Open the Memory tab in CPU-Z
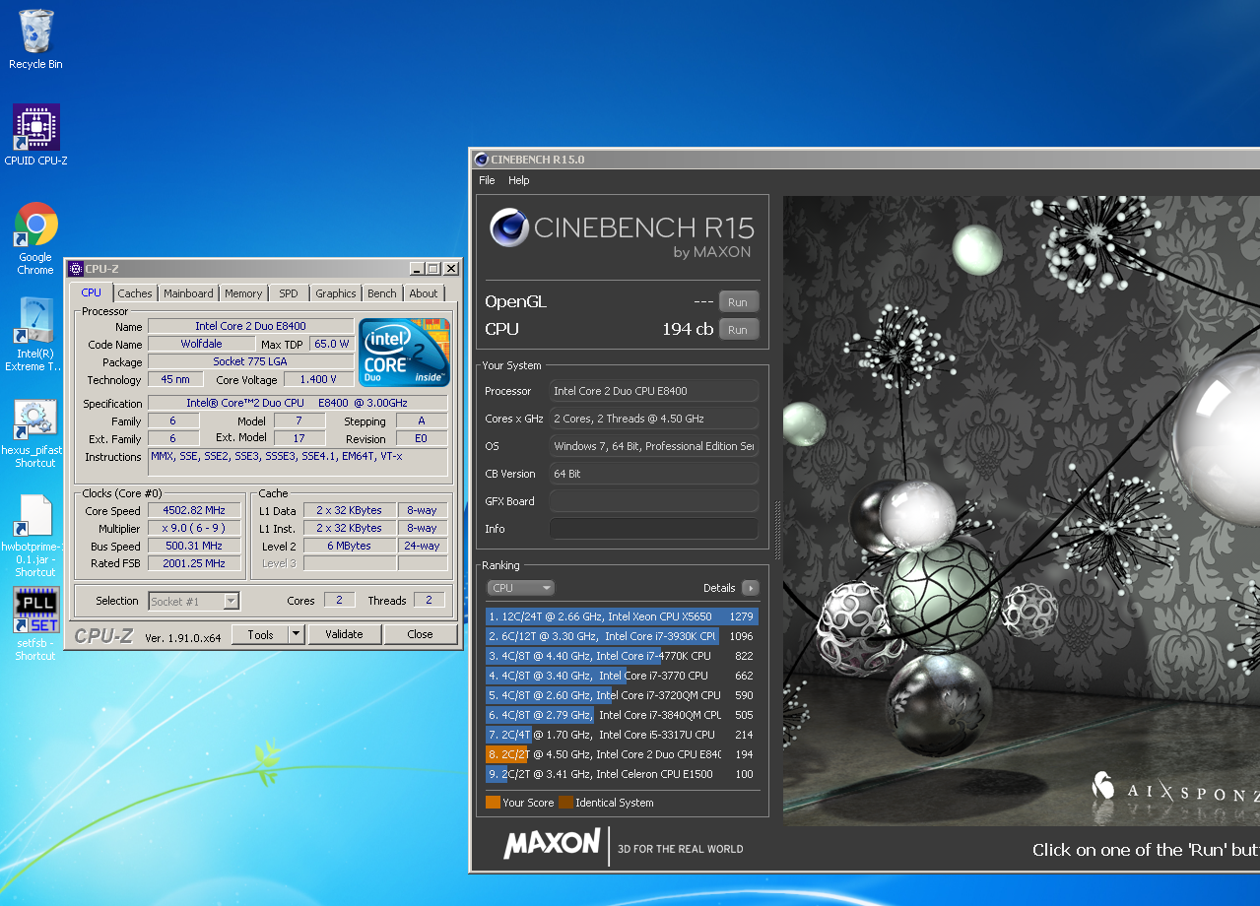Screen dimensions: 1260x906 click(243, 293)
